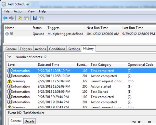Sort by Last Run Time column header
This screenshot has height=125, width=156.
[138, 28]
